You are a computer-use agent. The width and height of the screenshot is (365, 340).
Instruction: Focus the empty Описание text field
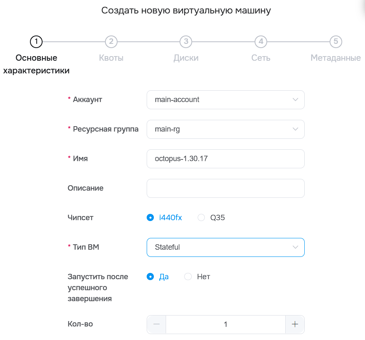click(225, 189)
